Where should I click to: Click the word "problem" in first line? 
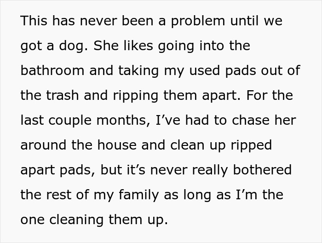[198, 22]
